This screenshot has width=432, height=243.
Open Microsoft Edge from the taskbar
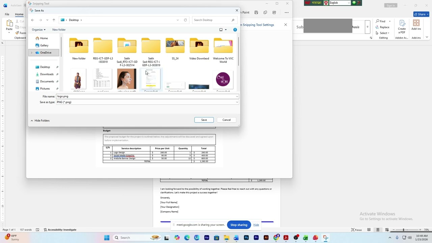coord(187,238)
